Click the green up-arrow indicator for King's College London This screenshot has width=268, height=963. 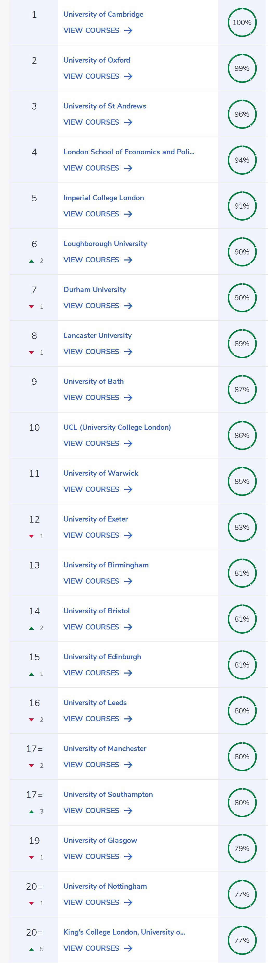[32, 949]
